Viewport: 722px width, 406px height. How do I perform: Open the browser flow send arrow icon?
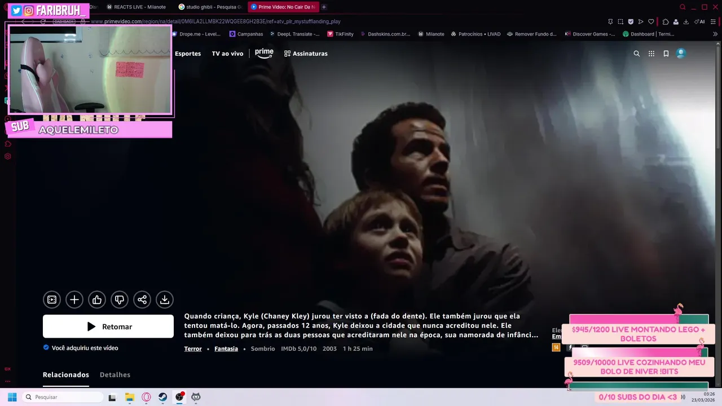pos(641,21)
